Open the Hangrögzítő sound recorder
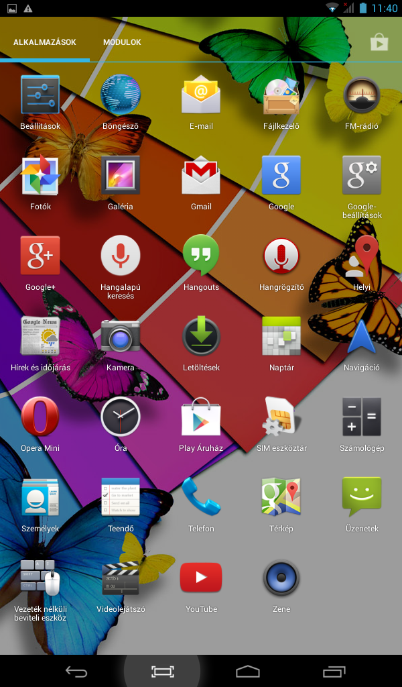The image size is (402, 687). pos(281,256)
